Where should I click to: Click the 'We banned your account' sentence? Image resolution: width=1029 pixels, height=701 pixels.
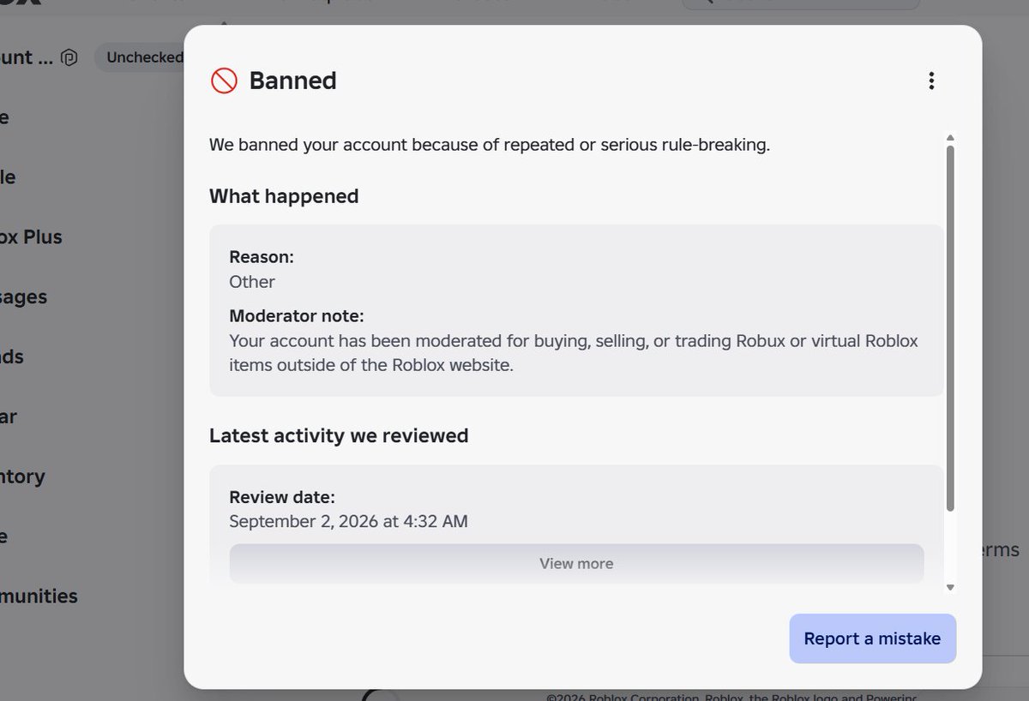point(490,145)
